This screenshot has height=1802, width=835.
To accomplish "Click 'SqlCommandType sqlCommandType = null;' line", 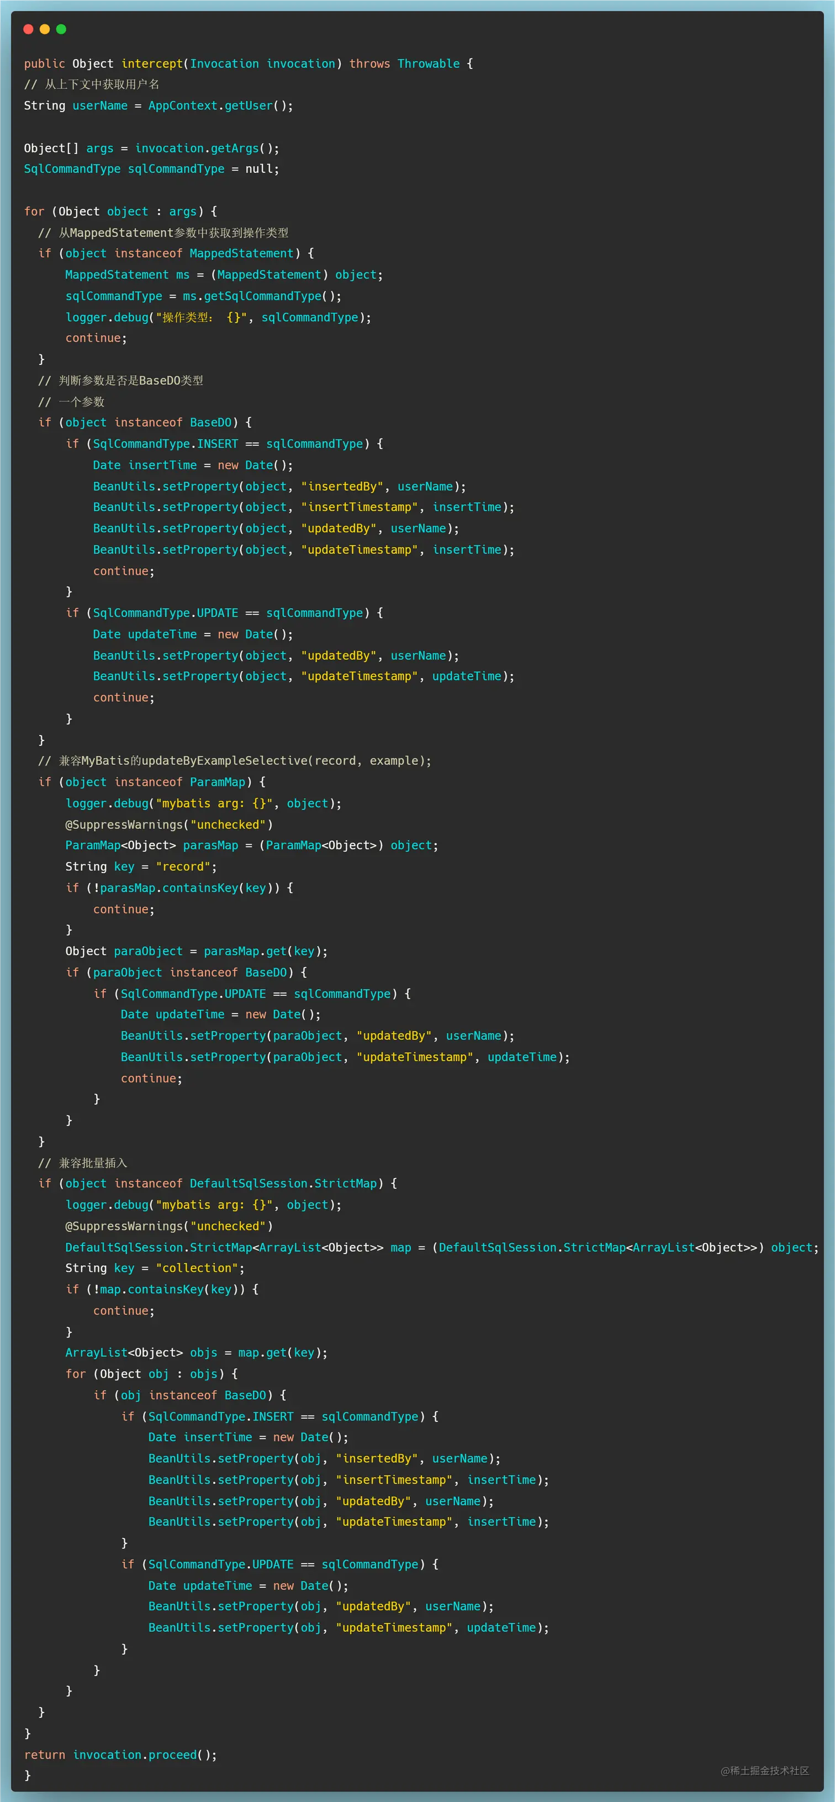I will 152,168.
